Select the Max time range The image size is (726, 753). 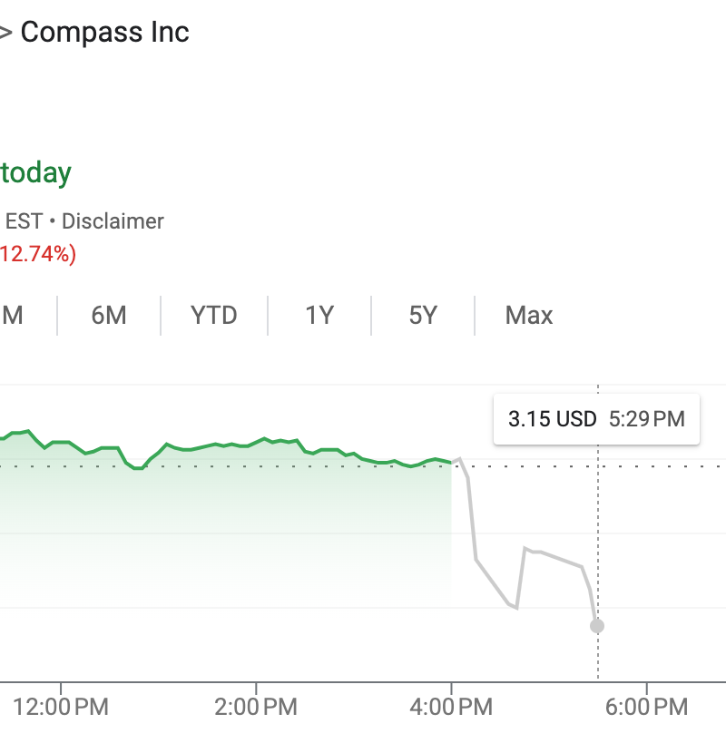coord(529,316)
